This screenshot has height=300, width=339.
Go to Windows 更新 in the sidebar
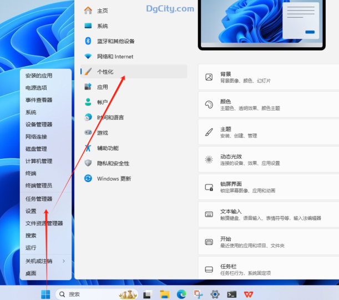tap(114, 178)
